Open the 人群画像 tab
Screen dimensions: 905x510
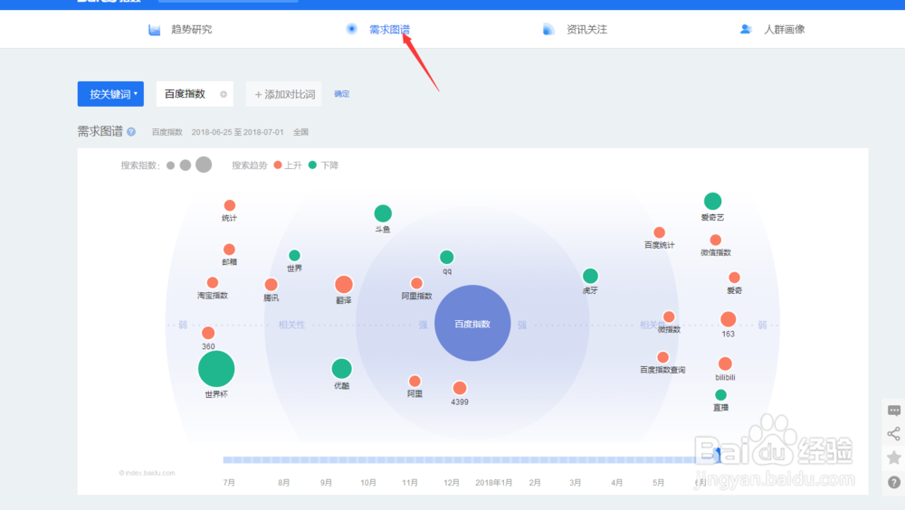pos(784,30)
